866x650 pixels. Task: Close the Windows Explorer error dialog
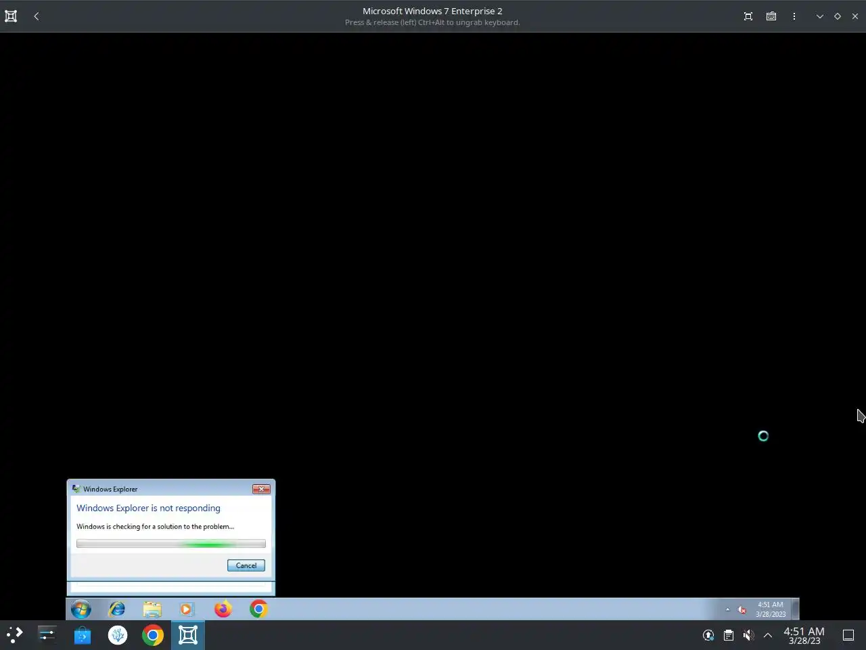coord(261,489)
